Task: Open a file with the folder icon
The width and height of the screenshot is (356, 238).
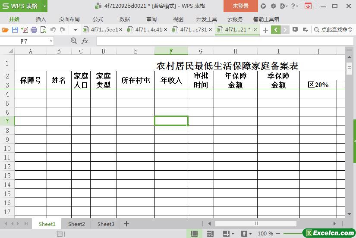Action: 5,30
